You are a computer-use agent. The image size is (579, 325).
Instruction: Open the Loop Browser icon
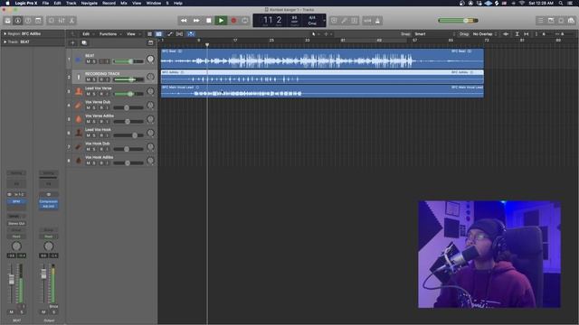coord(561,21)
